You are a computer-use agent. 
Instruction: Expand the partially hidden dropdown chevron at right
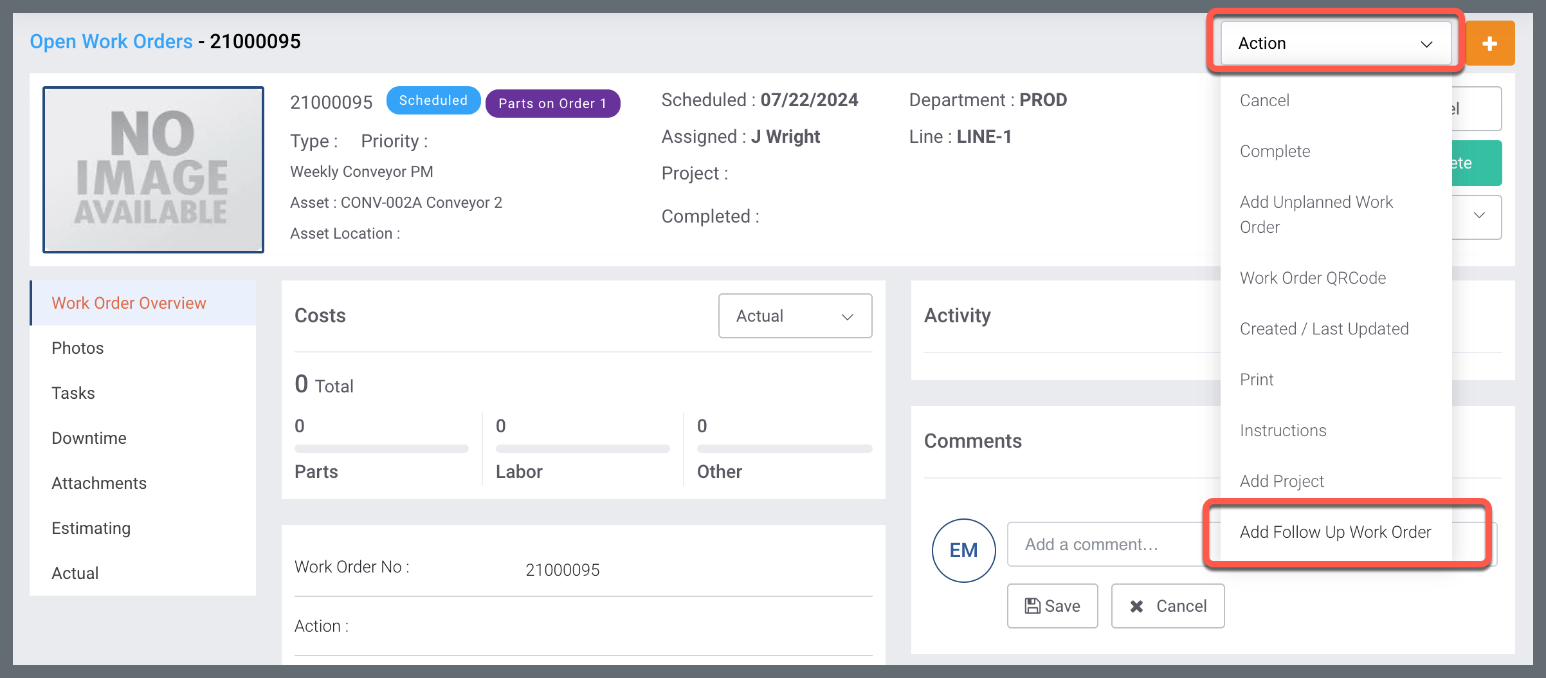point(1479,215)
